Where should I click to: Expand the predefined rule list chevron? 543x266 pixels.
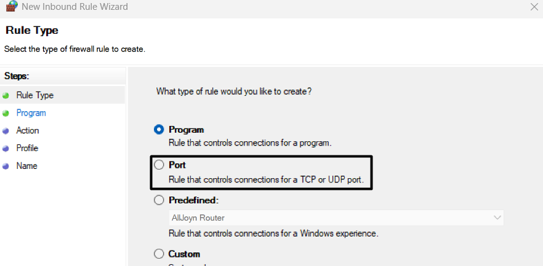point(496,217)
